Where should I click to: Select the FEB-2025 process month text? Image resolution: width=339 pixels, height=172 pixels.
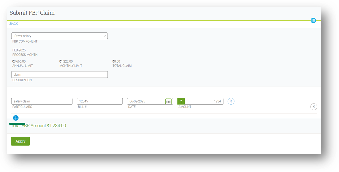tap(19, 50)
